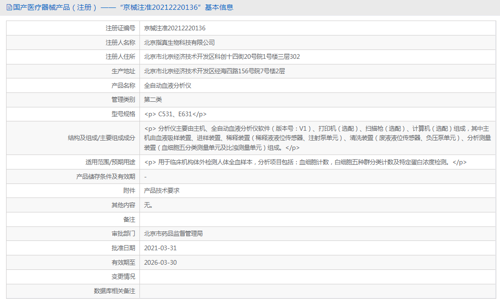Click the registration number 京械注准20212220136 cell
Viewport: 500px width, 303px height.
(x=174, y=28)
